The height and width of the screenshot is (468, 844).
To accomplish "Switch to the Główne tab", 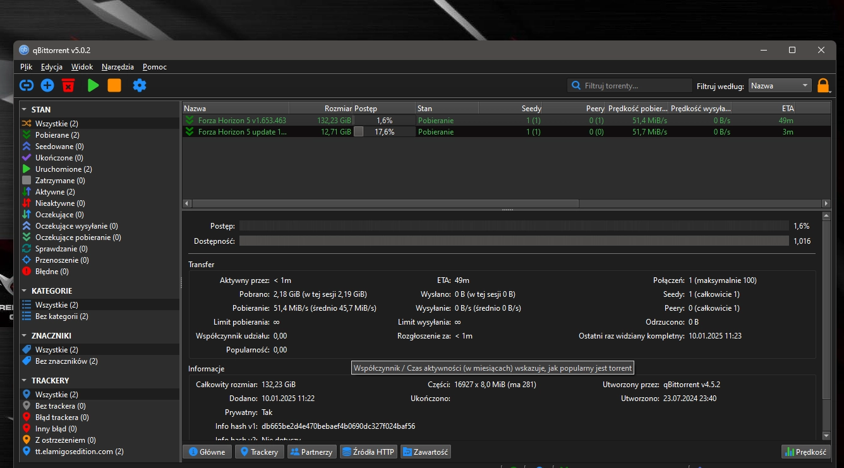I will tap(207, 452).
